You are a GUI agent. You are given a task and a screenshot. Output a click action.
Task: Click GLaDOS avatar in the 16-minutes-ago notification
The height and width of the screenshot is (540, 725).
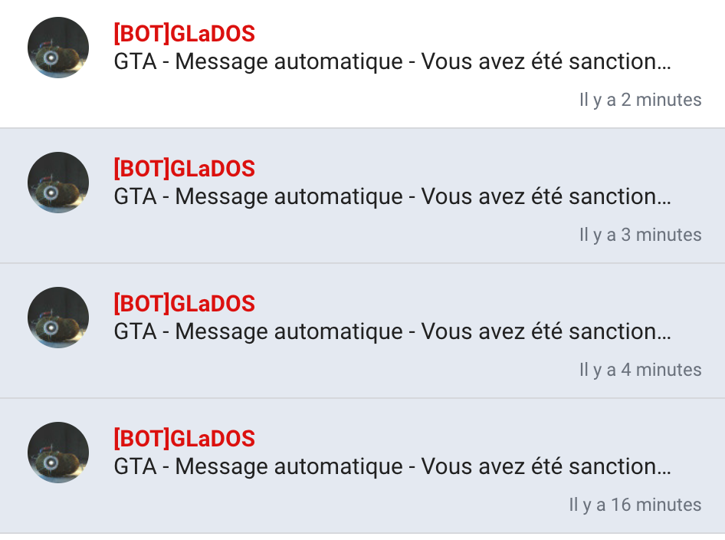pyautogui.click(x=58, y=453)
